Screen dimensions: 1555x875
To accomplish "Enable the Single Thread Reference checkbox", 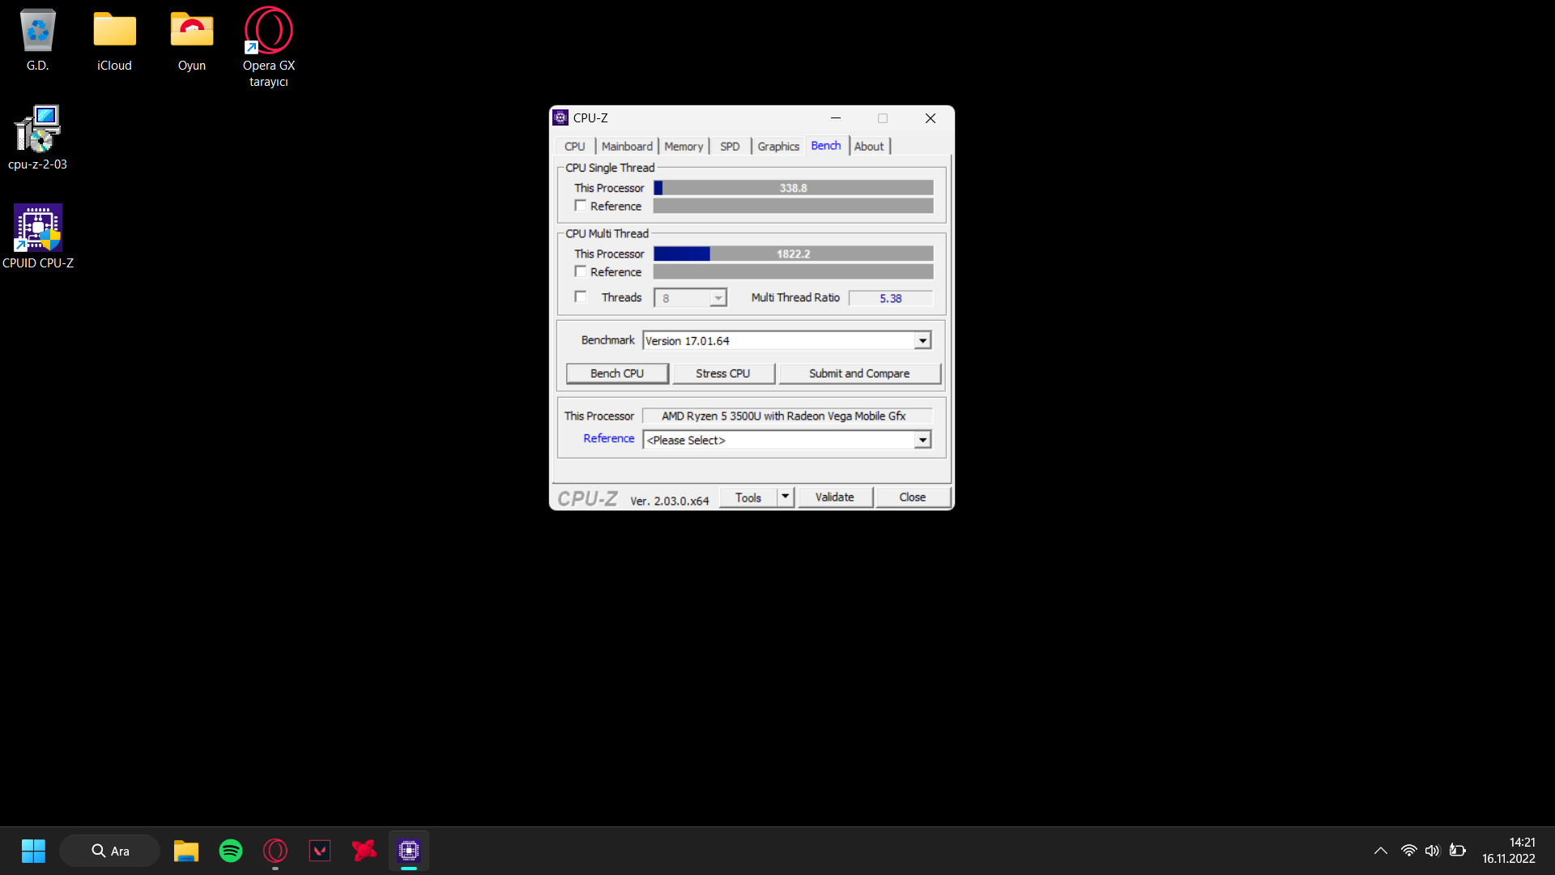I will tap(581, 206).
